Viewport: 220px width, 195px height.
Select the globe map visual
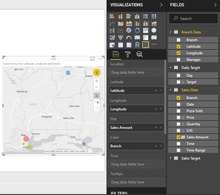tap(154, 30)
